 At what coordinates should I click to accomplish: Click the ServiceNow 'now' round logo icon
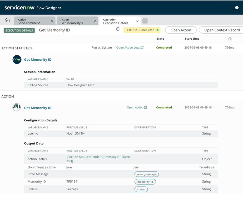17,60
